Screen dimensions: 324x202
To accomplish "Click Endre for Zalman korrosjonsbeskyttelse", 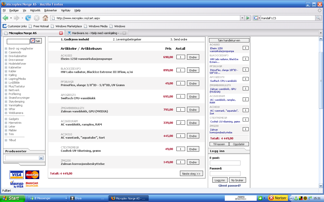I will pos(193,162).
